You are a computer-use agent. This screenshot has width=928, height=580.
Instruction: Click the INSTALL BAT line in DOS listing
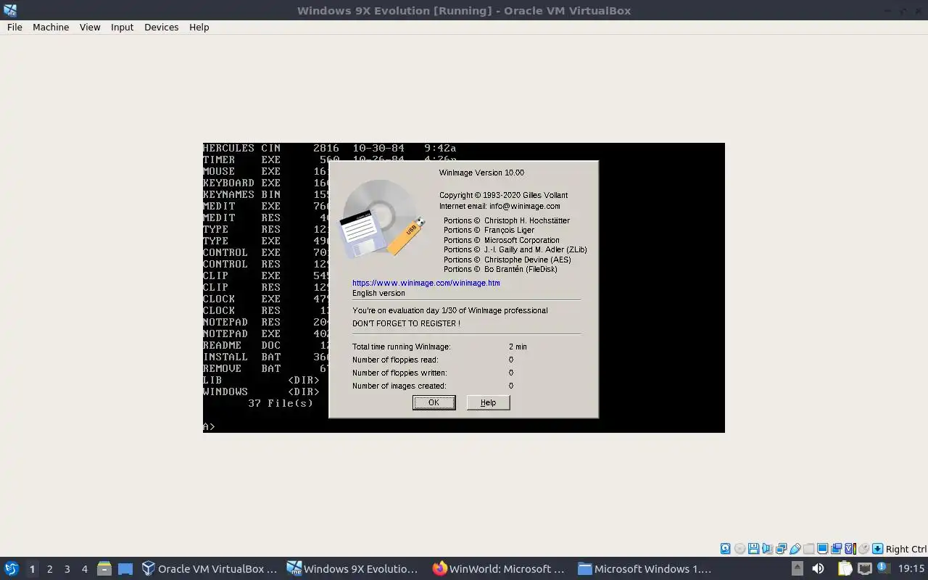click(x=265, y=357)
